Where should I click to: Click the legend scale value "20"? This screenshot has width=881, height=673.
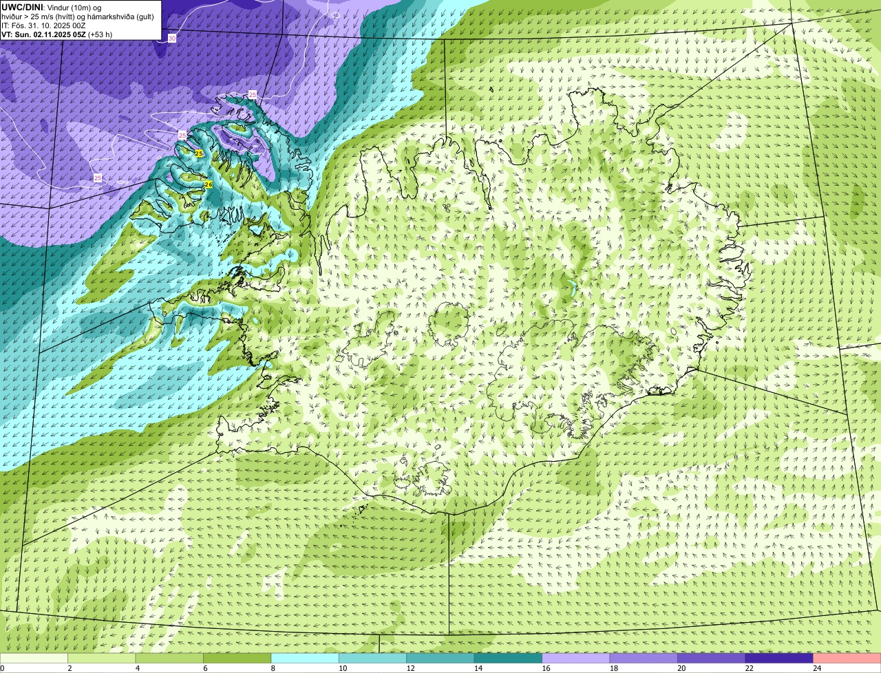click(x=681, y=667)
